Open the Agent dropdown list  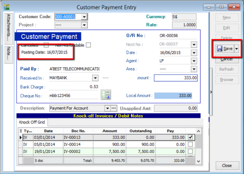194,61
